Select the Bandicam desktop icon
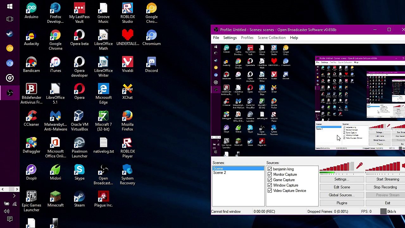The image size is (405, 228). pos(31,65)
